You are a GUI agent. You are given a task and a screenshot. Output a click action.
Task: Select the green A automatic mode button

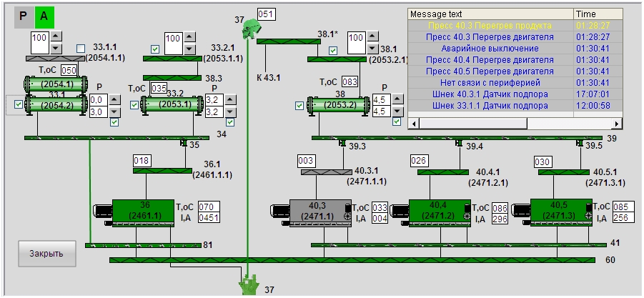coord(44,16)
